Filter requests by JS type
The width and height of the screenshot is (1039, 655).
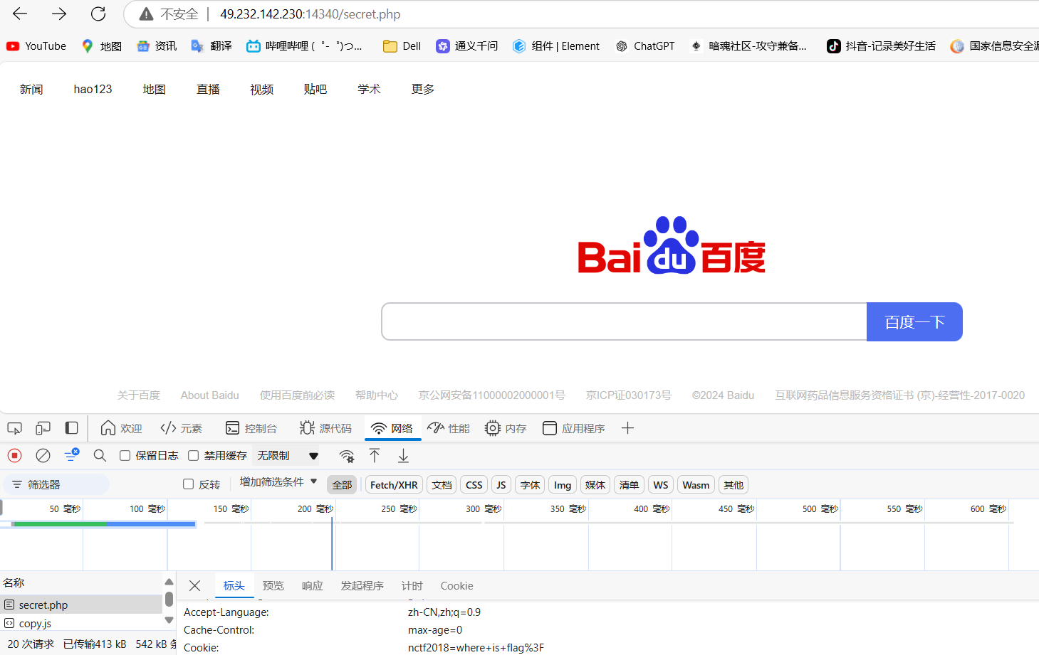(501, 485)
